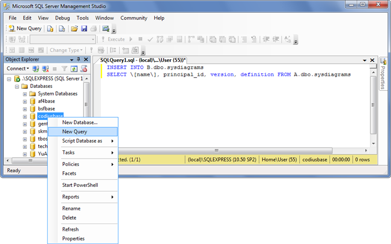Click the Save disk icon in toolbar

pos(84,28)
